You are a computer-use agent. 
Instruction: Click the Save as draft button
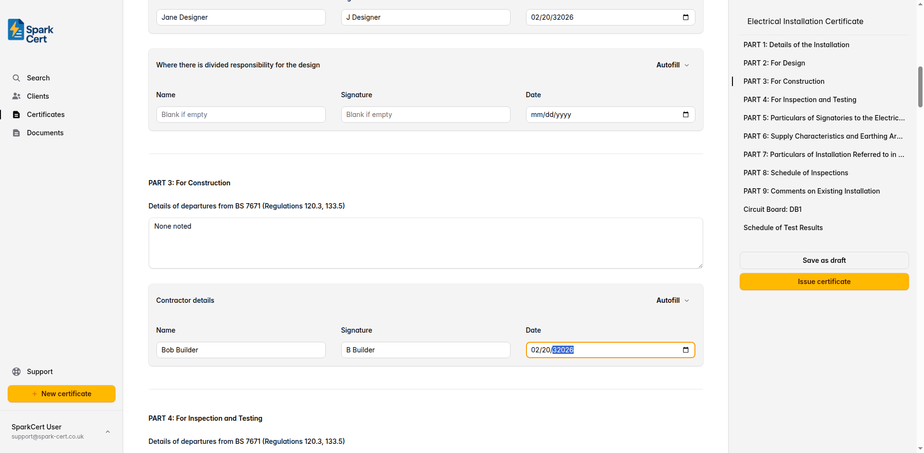coord(824,260)
